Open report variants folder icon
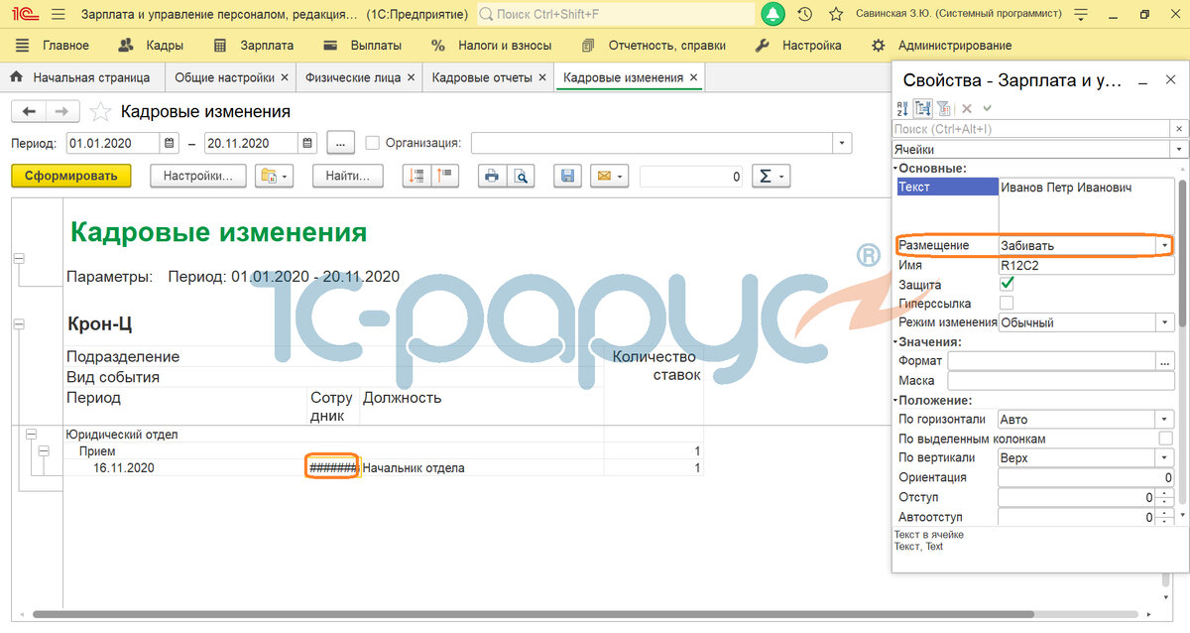 coord(275,176)
